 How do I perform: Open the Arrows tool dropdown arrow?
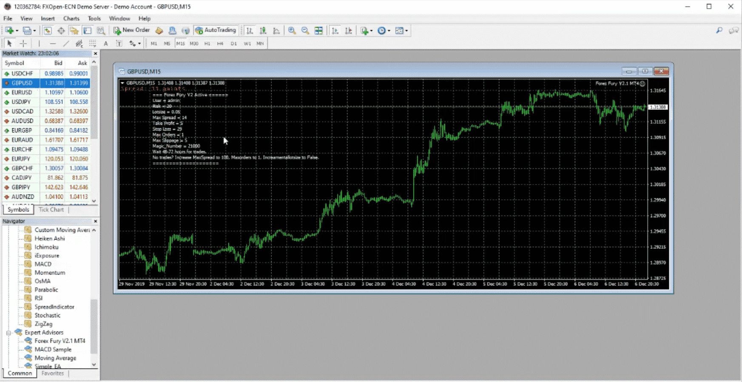click(139, 43)
